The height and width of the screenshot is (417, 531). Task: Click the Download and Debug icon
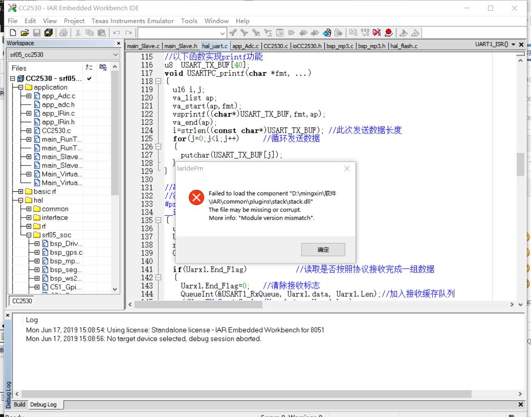pos(403,33)
